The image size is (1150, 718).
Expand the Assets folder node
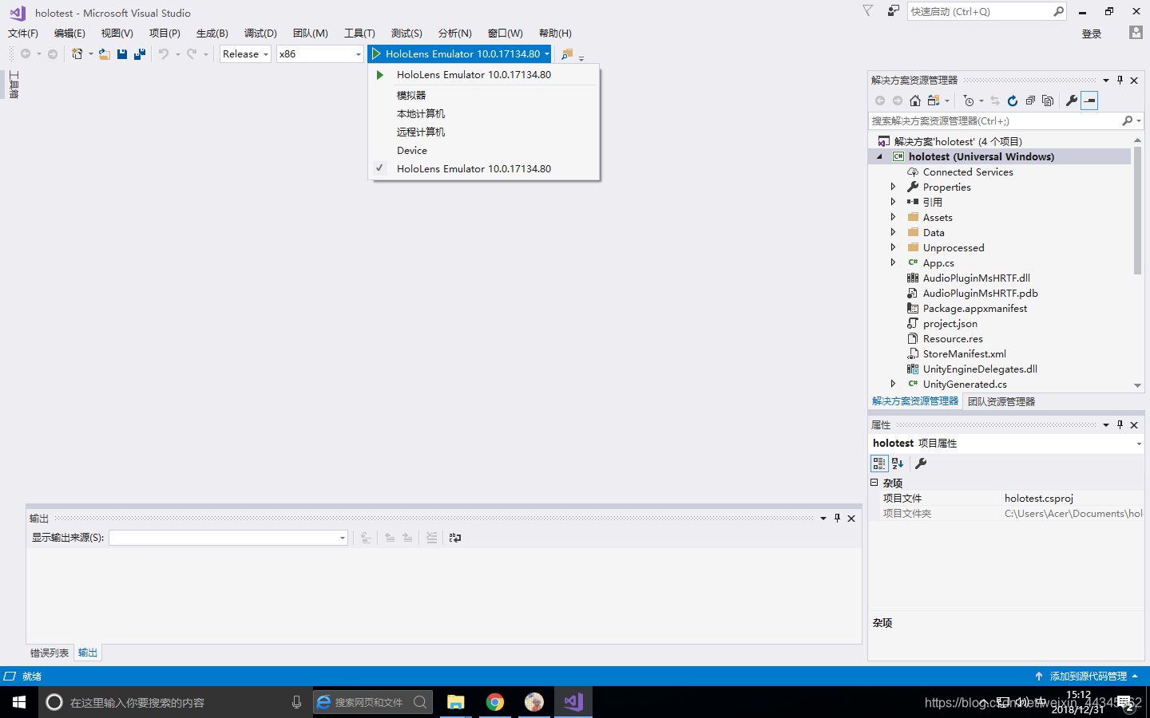[893, 217]
